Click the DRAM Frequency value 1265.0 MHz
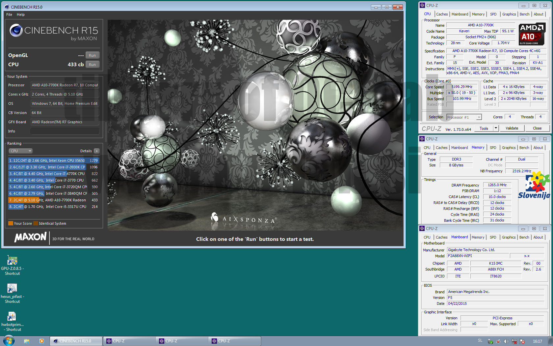The height and width of the screenshot is (346, 553). tap(497, 185)
